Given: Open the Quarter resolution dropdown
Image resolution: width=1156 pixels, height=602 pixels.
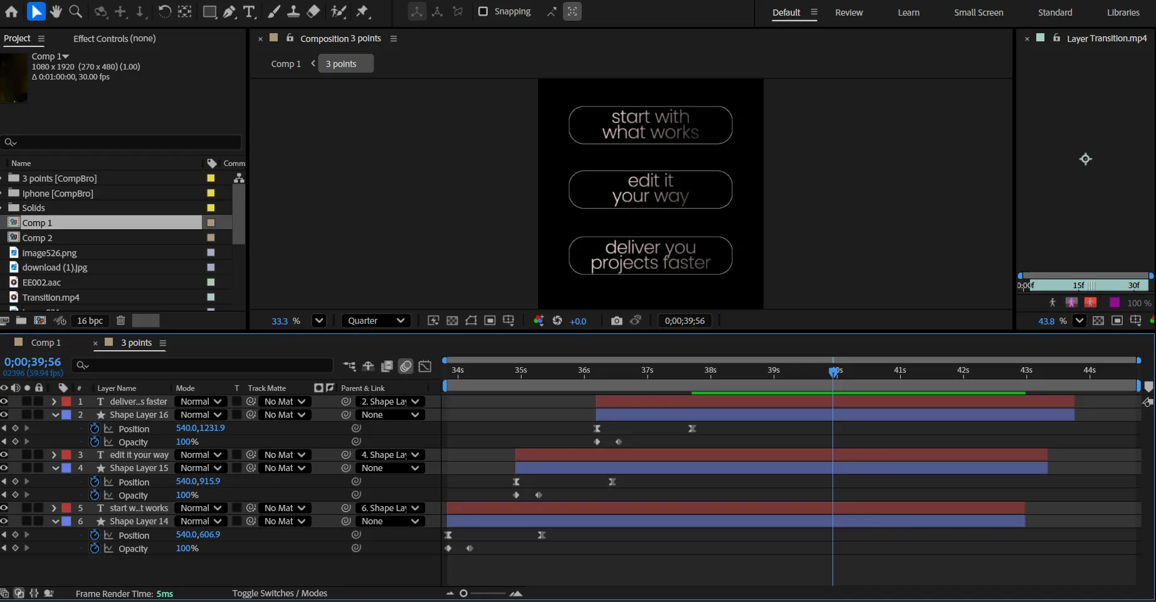Looking at the screenshot, I should point(376,321).
